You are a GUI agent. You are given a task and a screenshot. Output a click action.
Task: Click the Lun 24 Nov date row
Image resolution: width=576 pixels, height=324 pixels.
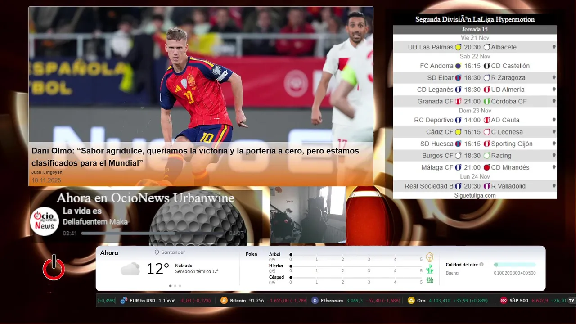point(475,177)
